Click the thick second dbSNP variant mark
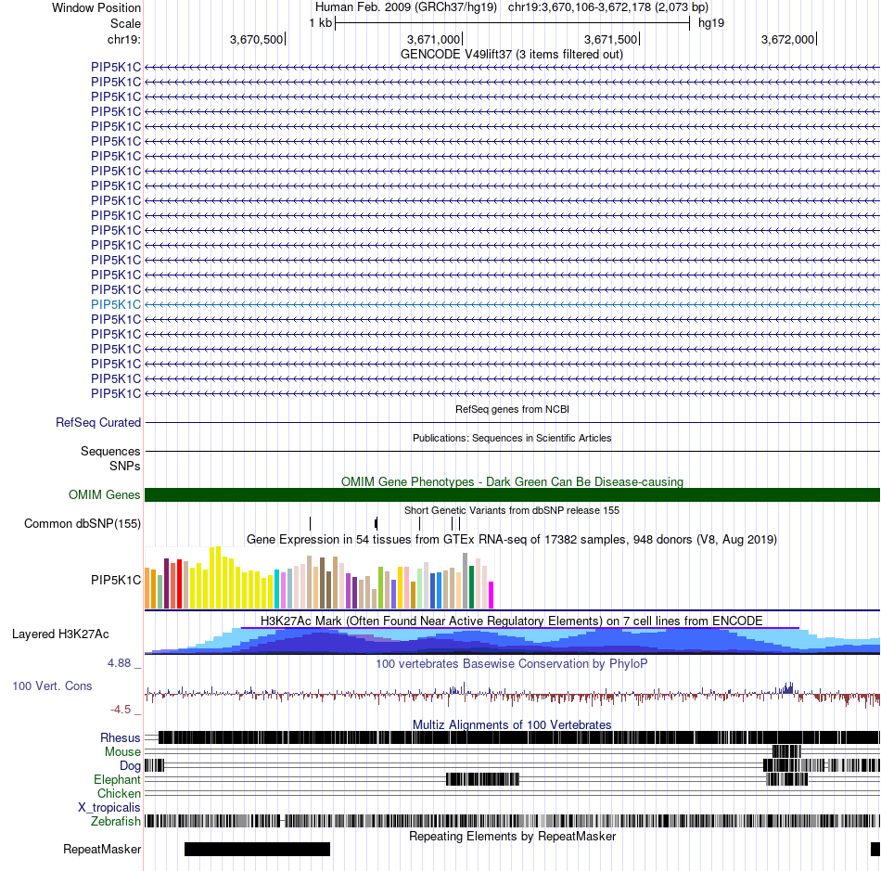This screenshot has height=871, width=881. coord(376,524)
